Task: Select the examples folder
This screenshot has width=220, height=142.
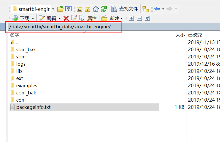Action: (x=27, y=86)
